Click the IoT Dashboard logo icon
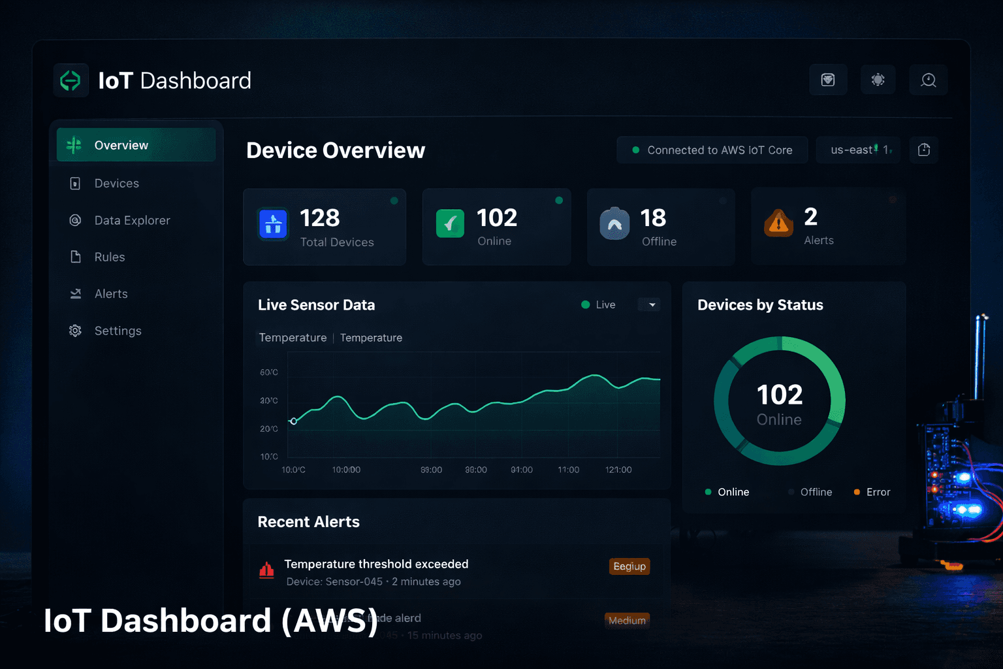Image resolution: width=1003 pixels, height=669 pixels. pyautogui.click(x=71, y=80)
